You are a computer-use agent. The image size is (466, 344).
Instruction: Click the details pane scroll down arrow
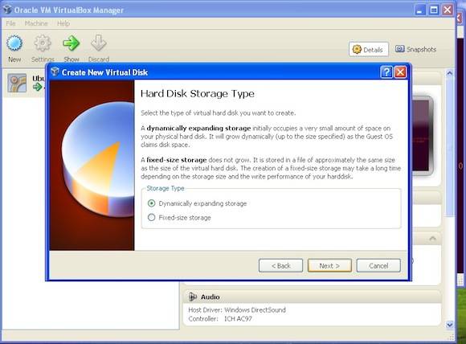(450, 325)
